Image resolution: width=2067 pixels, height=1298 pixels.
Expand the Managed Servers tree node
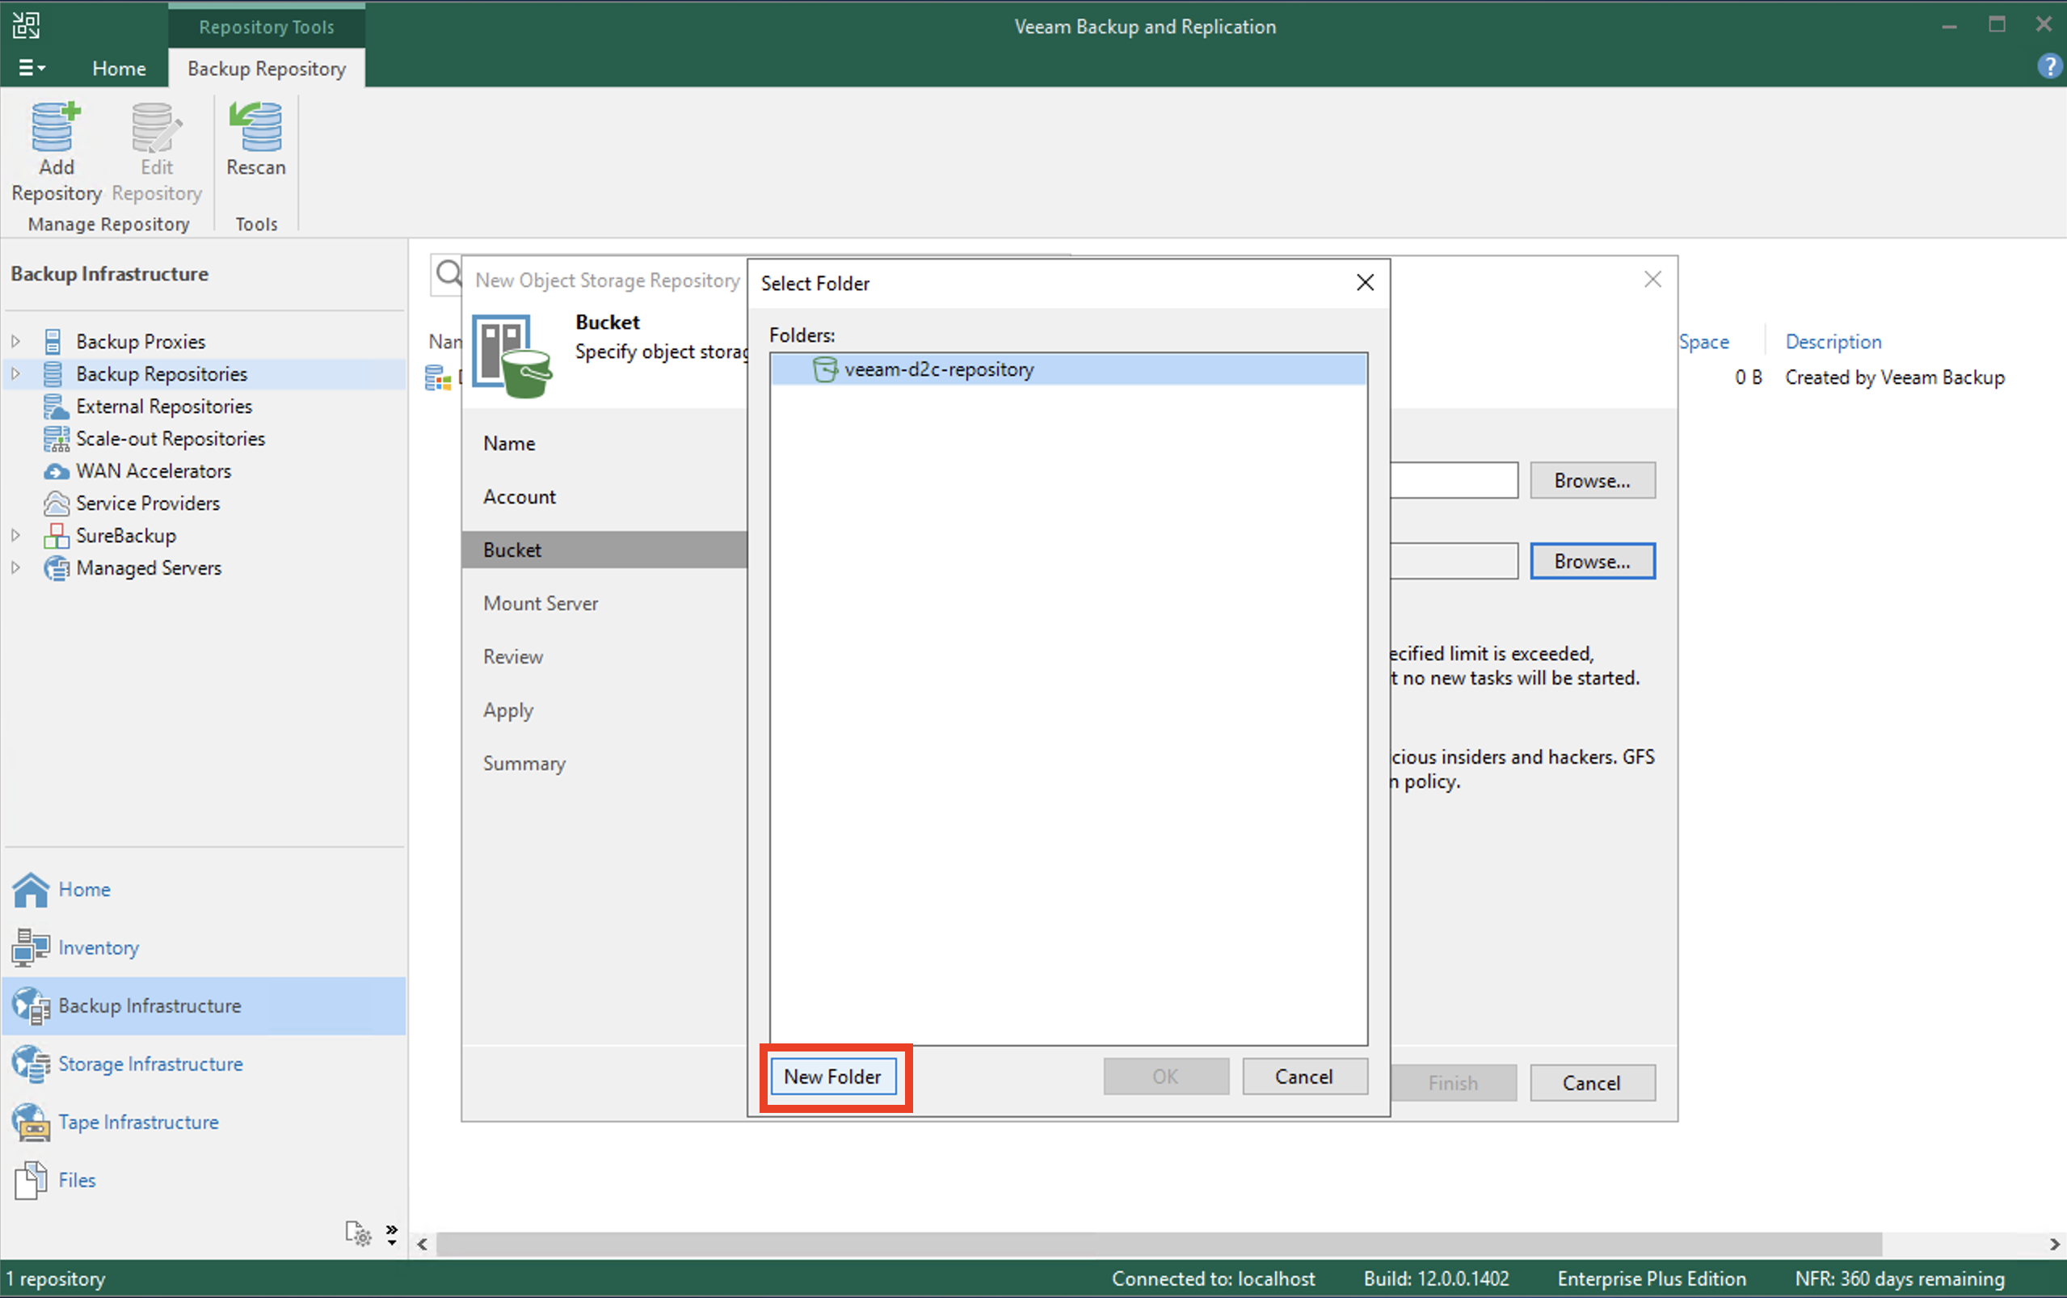(x=15, y=567)
